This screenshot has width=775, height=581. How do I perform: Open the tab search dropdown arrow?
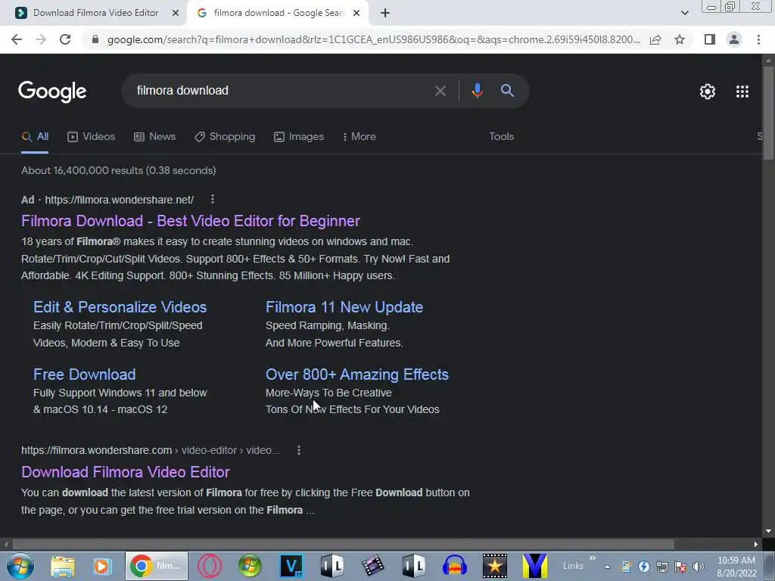(684, 13)
